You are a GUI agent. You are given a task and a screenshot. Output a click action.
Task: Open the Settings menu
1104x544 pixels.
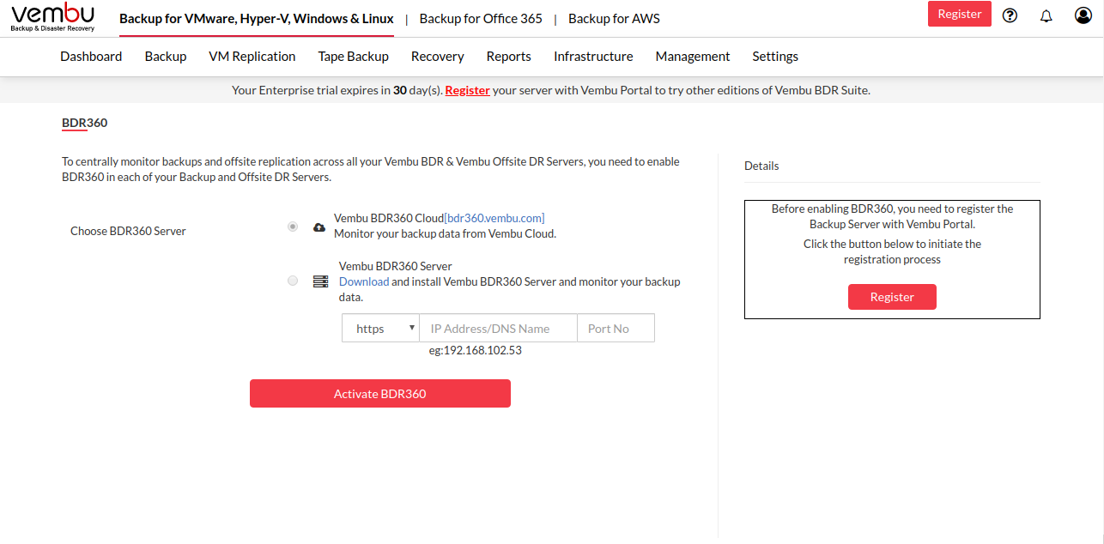(x=775, y=56)
